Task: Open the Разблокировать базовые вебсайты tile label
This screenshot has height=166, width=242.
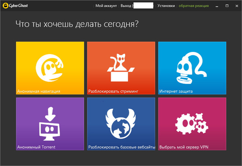Action: (121, 147)
